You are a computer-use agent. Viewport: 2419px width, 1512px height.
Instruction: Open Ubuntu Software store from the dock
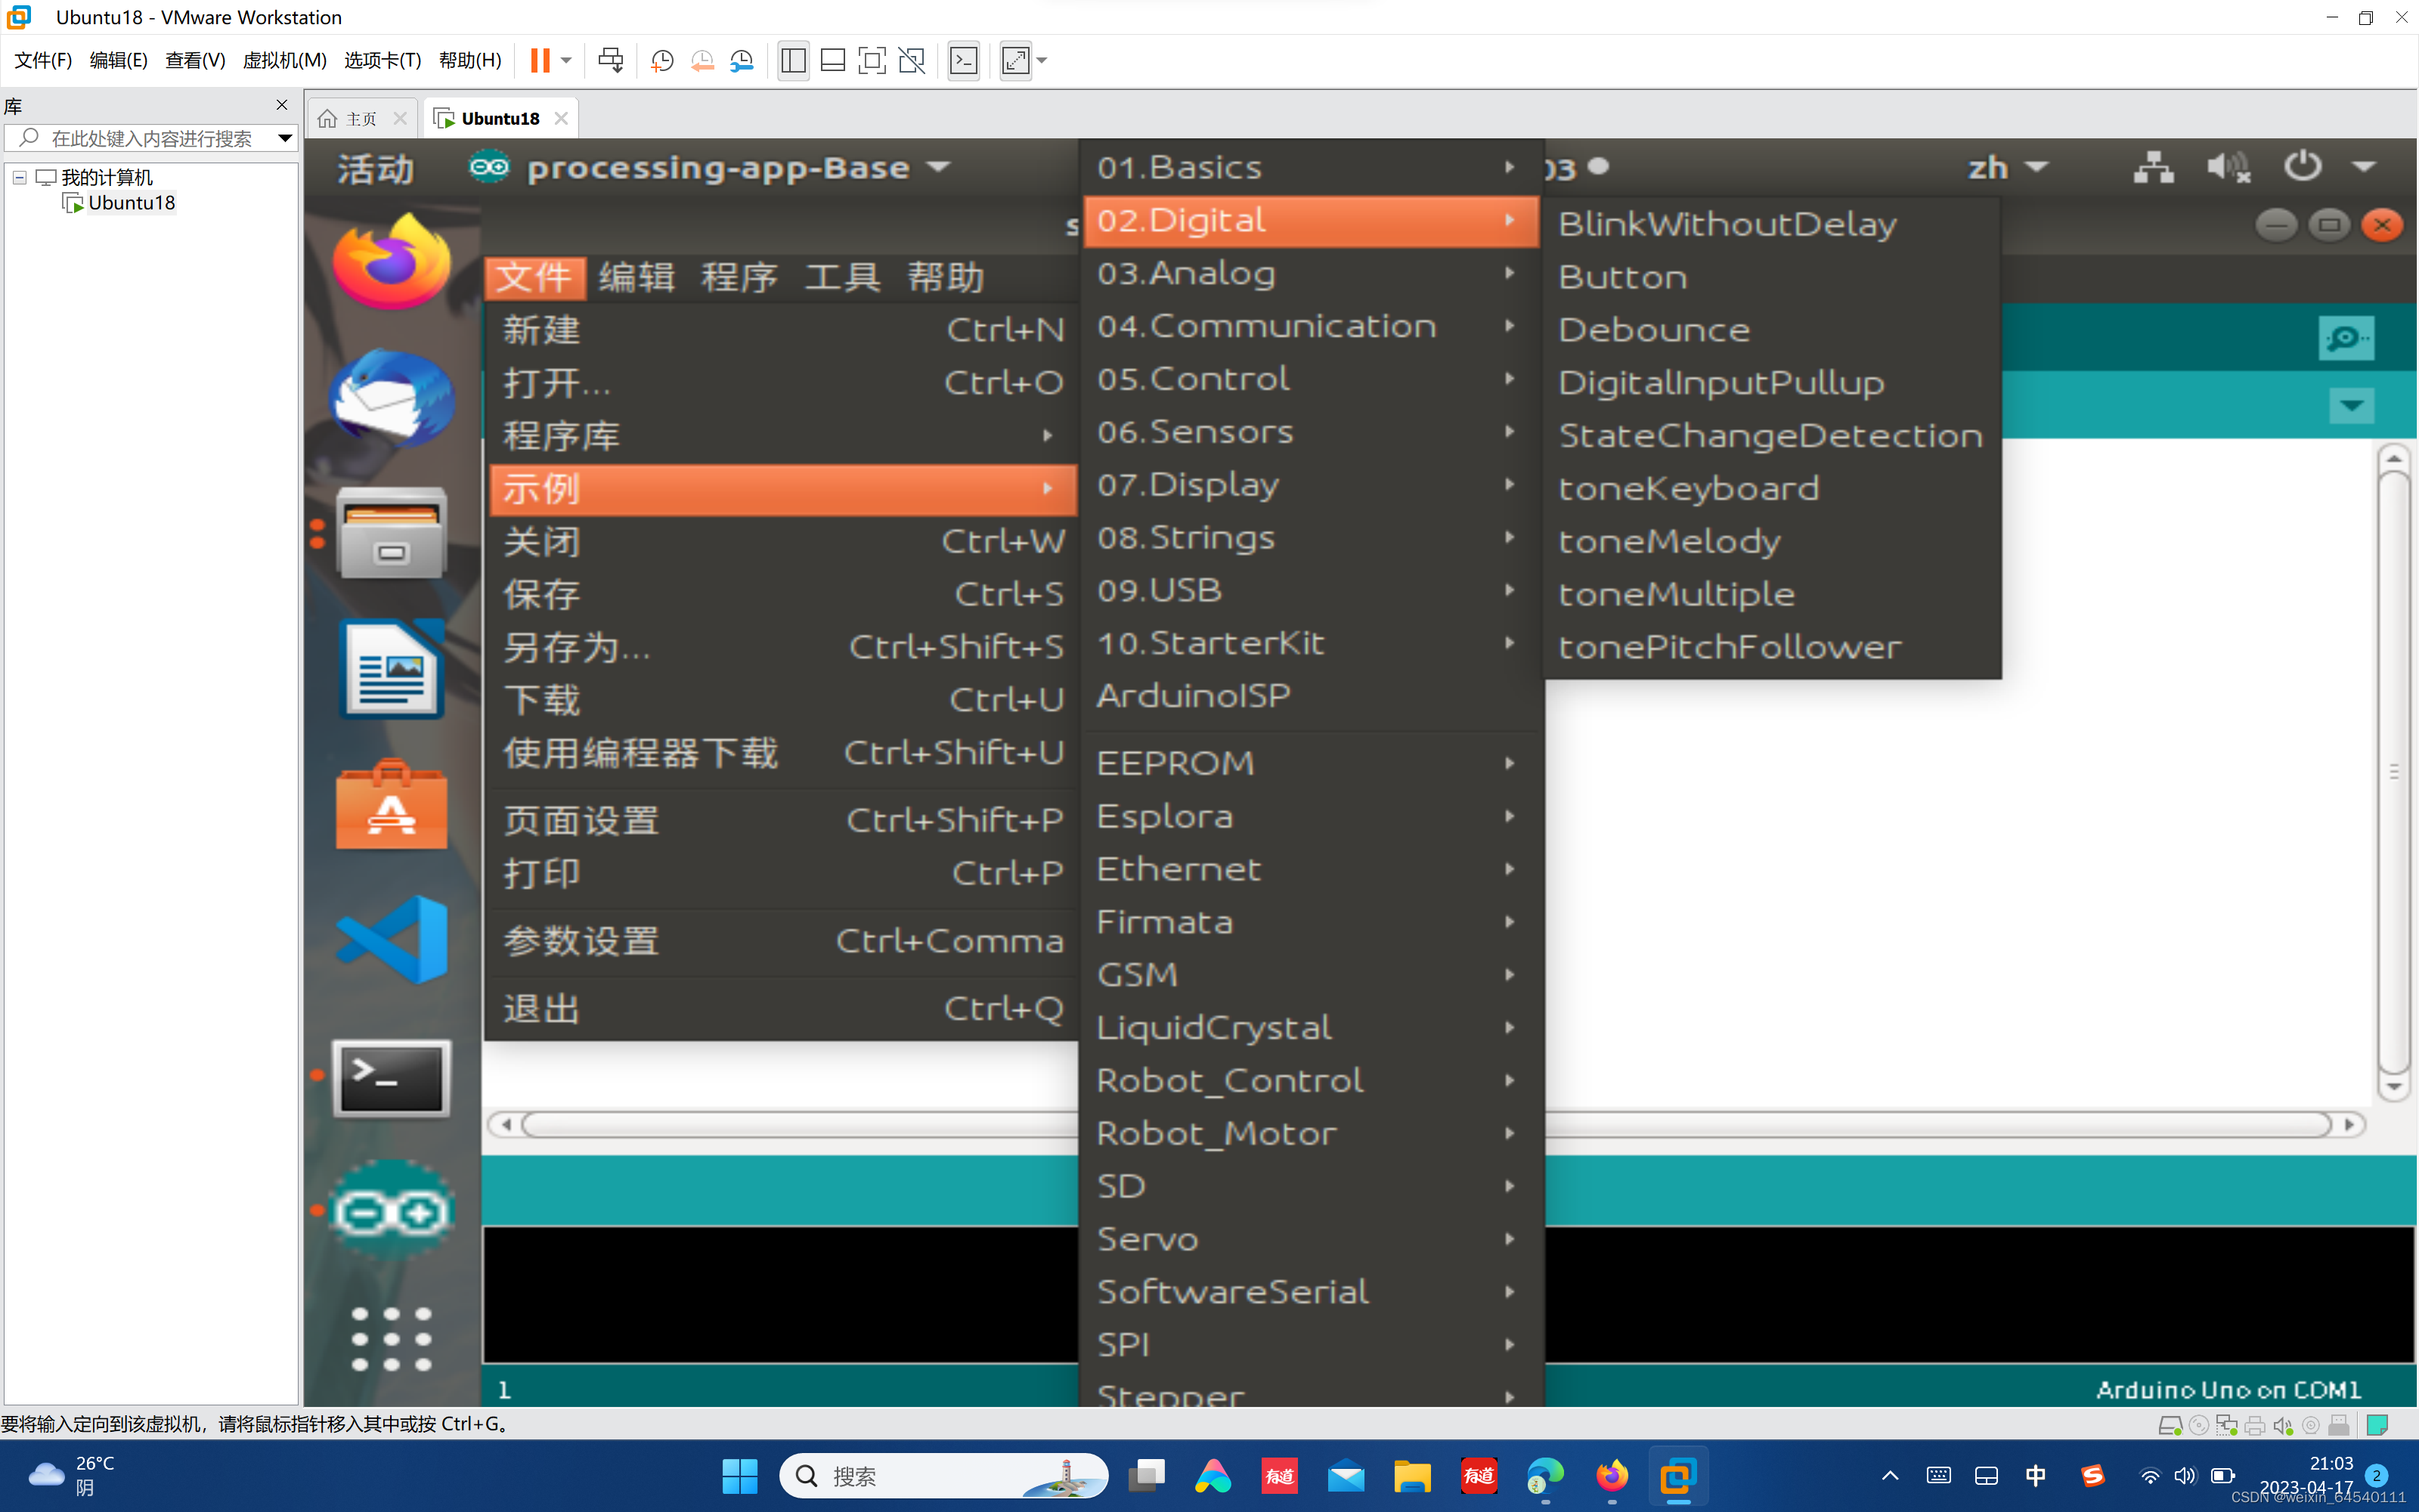(x=390, y=806)
